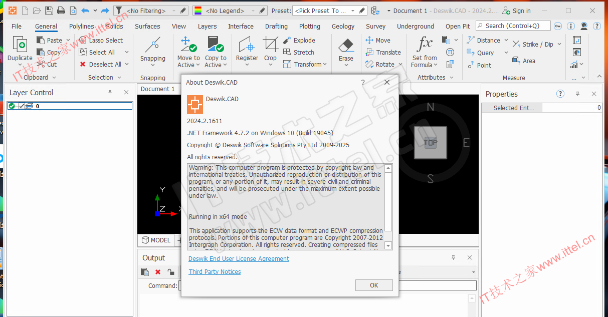Viewport: 608px width, 317px height.
Task: Click the Print icon in quick access toolbar
Action: coord(61,11)
